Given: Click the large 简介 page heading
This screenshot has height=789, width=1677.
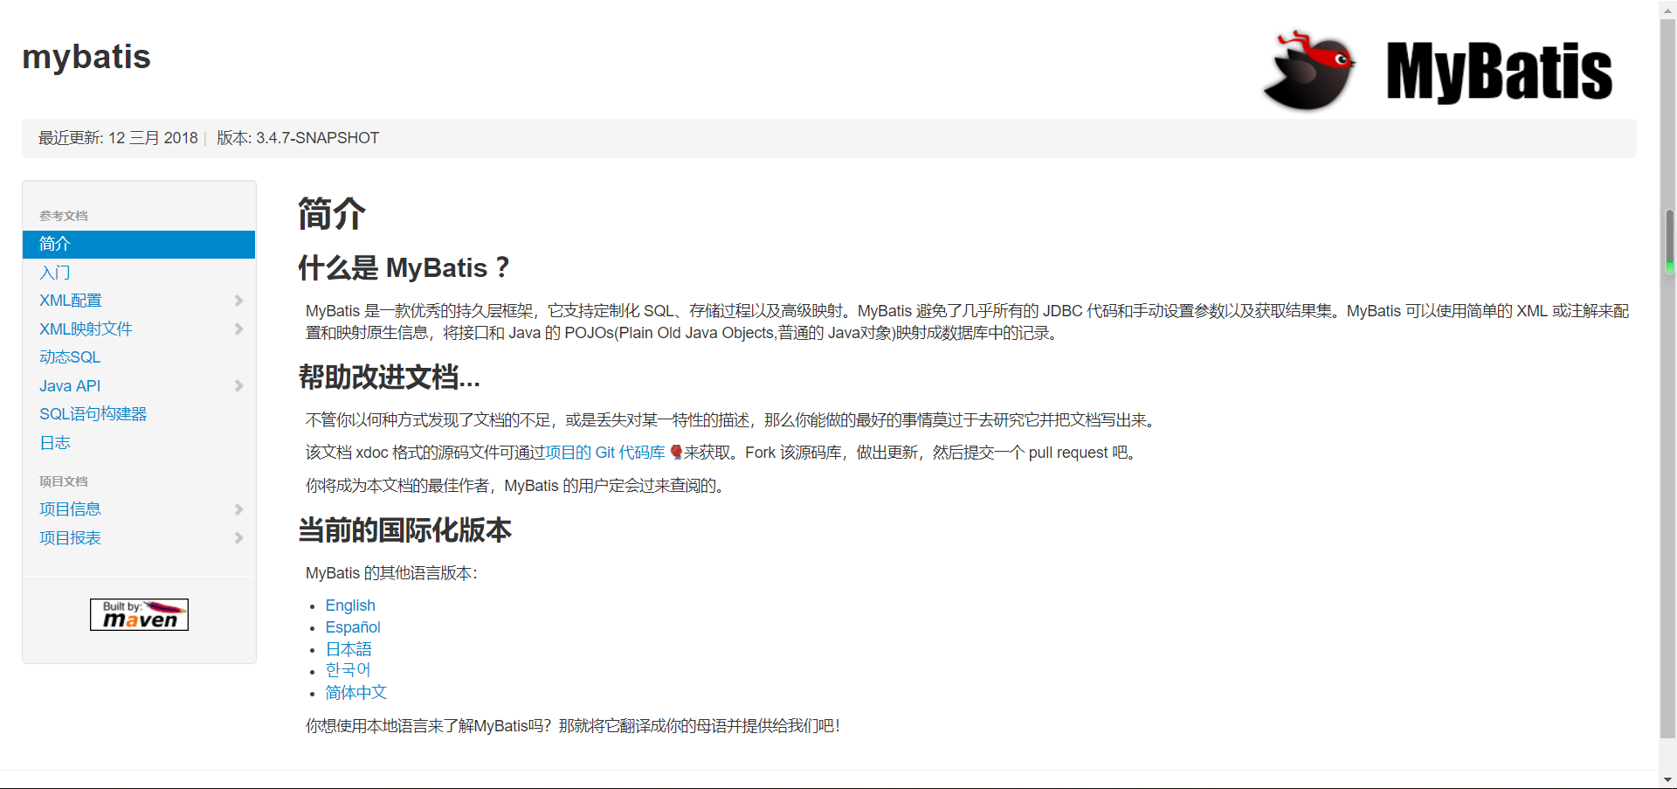Looking at the screenshot, I should click(x=332, y=214).
